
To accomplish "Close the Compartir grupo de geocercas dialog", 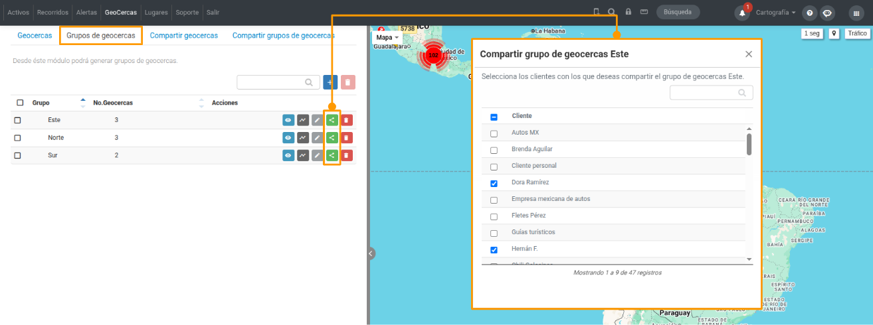I will (749, 54).
